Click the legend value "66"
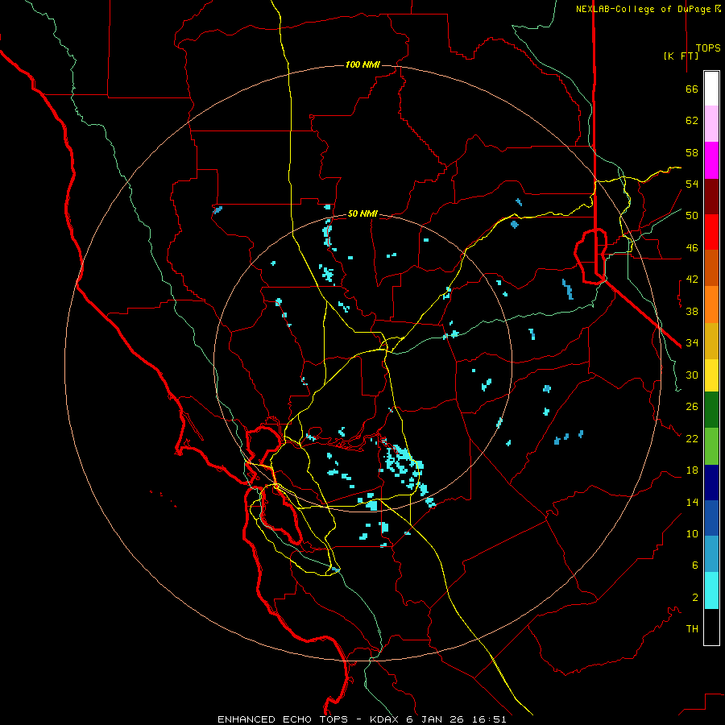The image size is (725, 725). click(692, 89)
